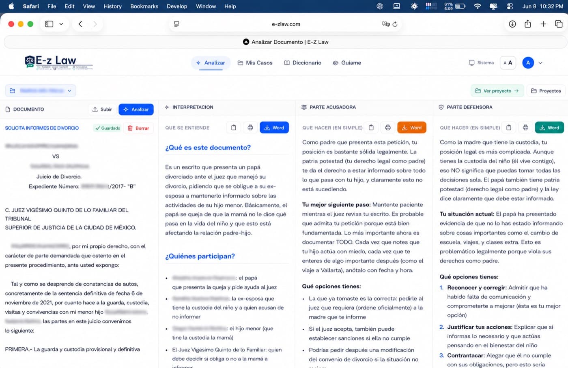The width and height of the screenshot is (568, 368).
Task: Go to Mis Casos tab
Action: point(255,63)
